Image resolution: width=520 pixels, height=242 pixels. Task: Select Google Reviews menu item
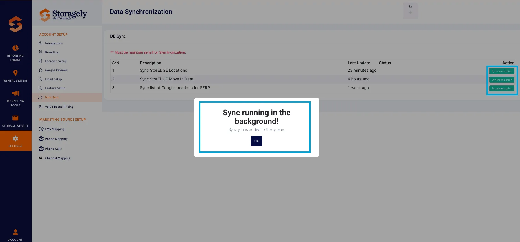[56, 70]
